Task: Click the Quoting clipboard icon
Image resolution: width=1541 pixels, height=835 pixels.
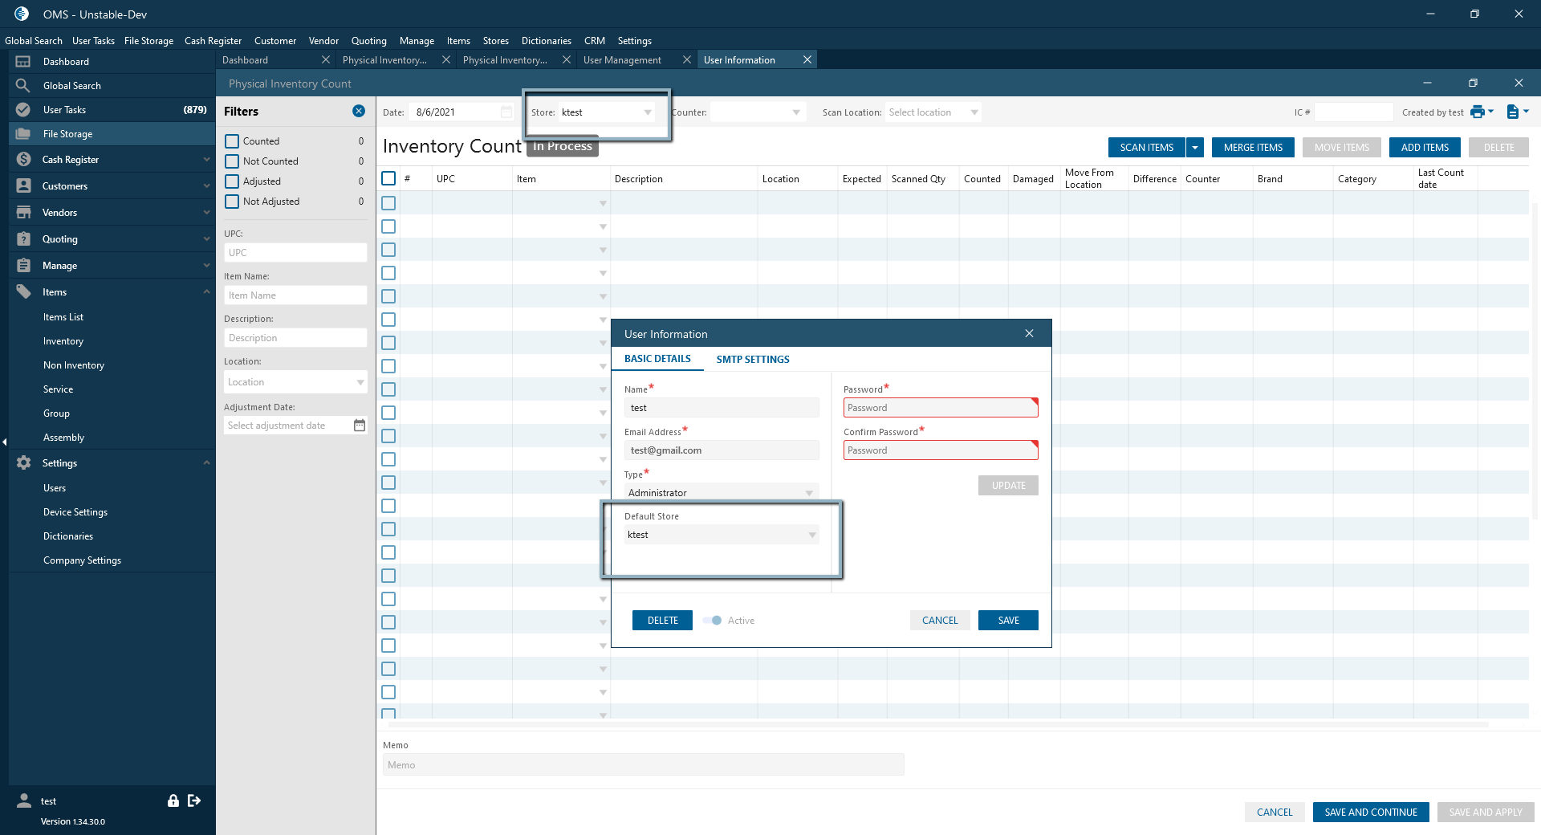Action: point(23,239)
